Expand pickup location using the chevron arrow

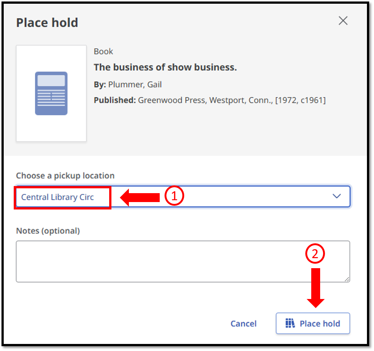(x=336, y=196)
